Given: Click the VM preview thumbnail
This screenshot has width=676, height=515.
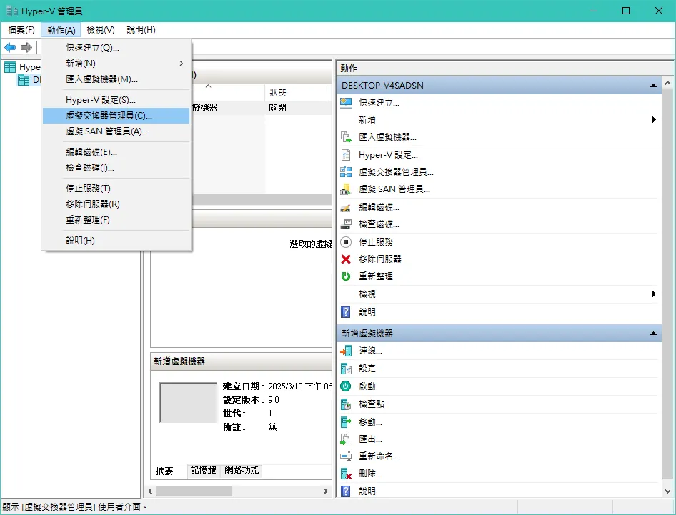Looking at the screenshot, I should point(189,403).
